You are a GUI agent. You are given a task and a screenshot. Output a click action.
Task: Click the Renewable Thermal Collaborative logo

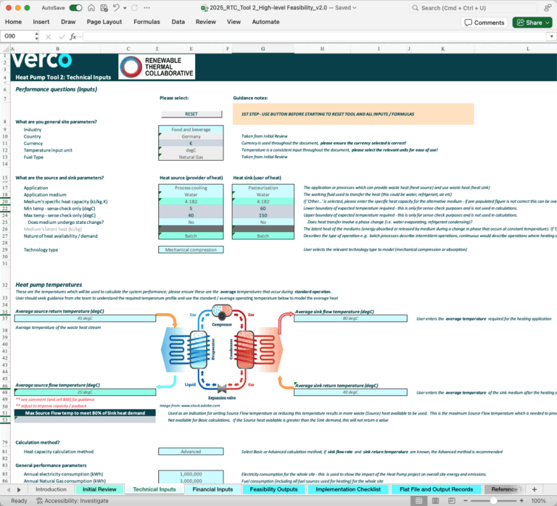tap(157, 67)
